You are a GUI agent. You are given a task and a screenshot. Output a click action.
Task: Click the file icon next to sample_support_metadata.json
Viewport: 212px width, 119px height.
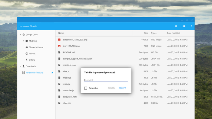pyautogui.click(x=59, y=59)
